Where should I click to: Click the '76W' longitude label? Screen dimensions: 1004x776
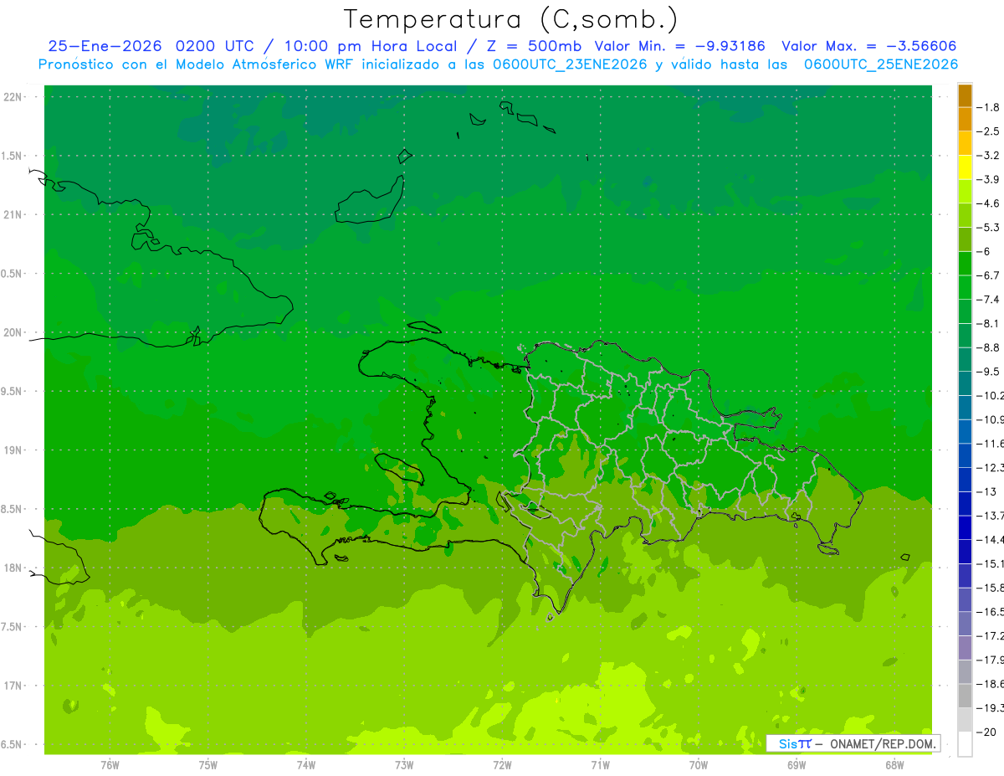[x=110, y=765]
